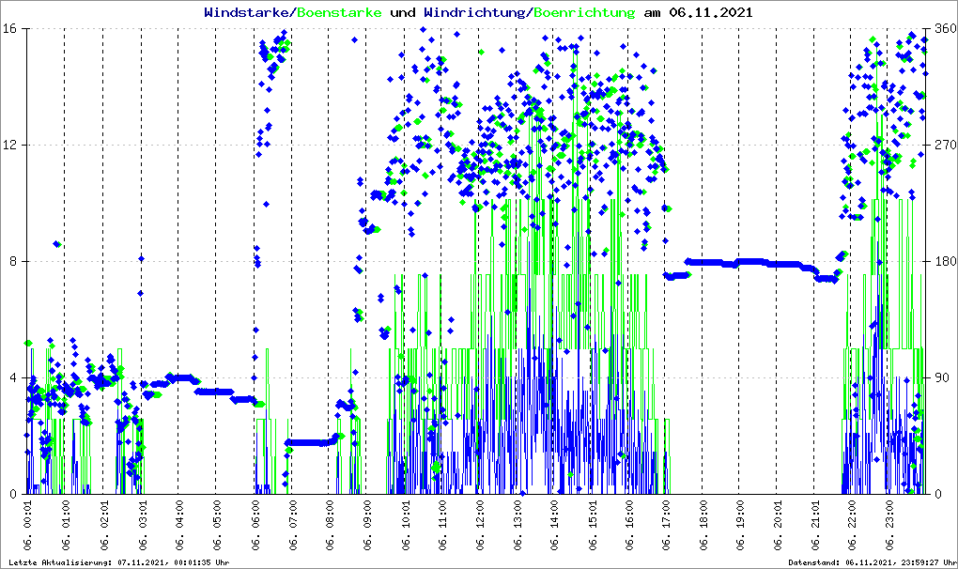958x569 pixels.
Task: Click the '06. 17:00' time axis label
Action: 665,525
